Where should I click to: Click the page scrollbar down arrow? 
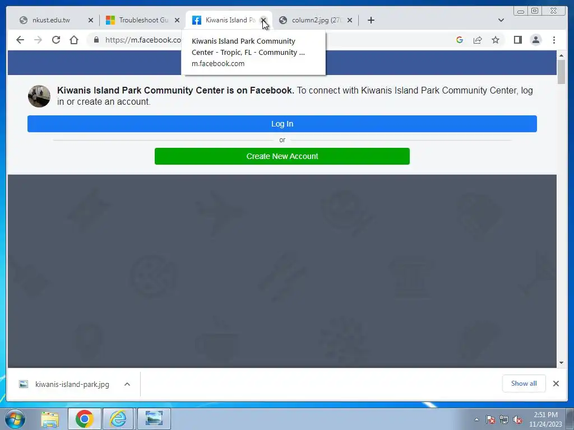pos(561,363)
